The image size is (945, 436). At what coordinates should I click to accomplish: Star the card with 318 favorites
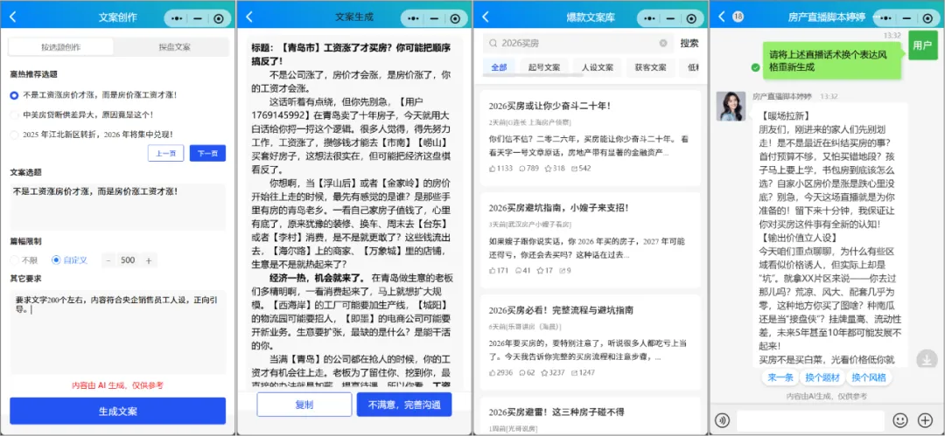click(548, 168)
